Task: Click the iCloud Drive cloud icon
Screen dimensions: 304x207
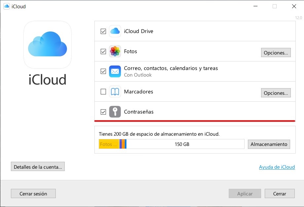Action: (115, 31)
